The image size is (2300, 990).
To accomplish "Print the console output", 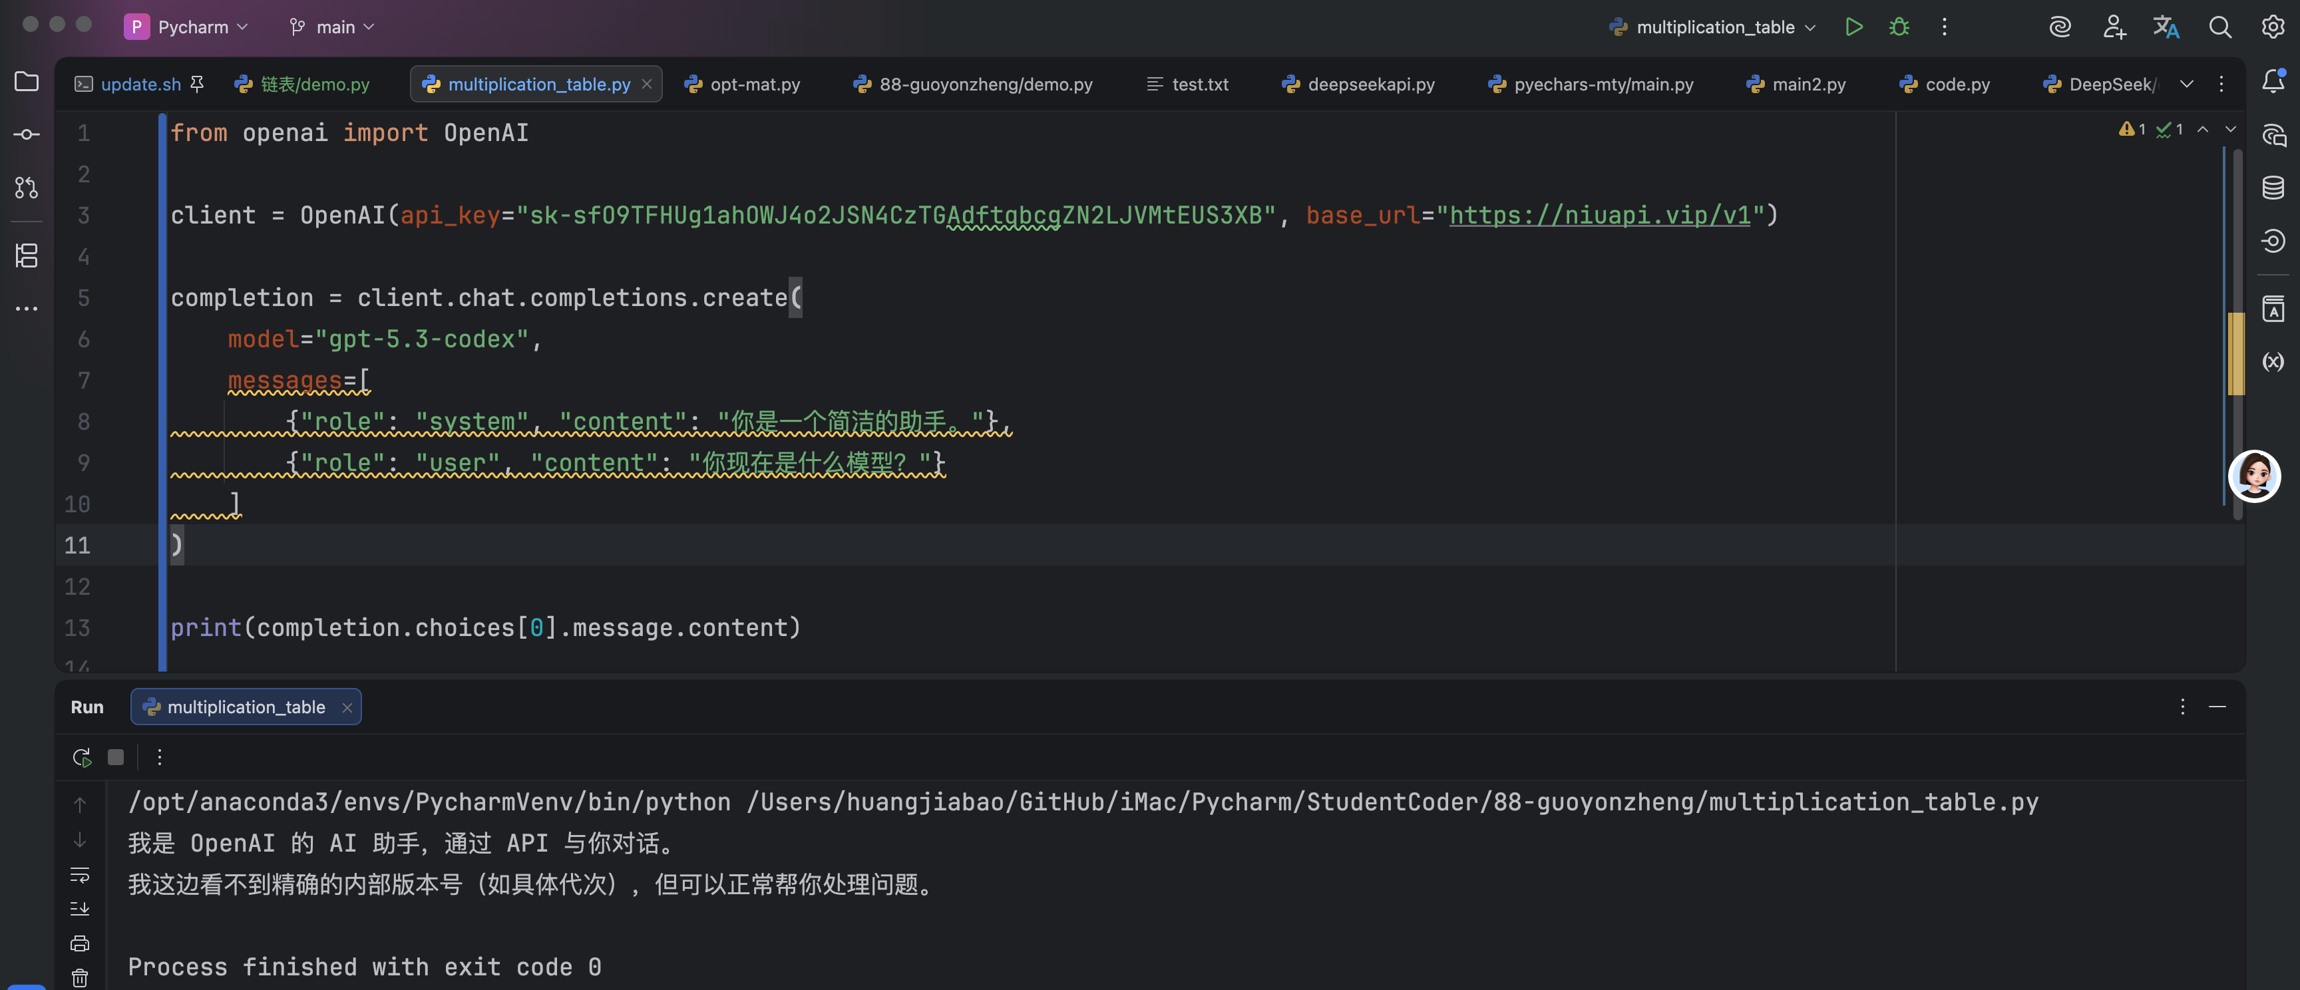I will (79, 943).
